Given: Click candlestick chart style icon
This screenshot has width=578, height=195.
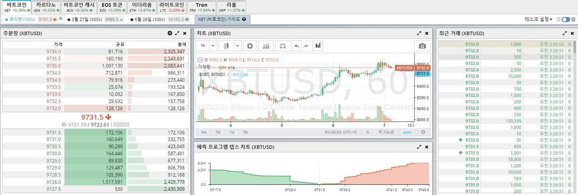Looking at the screenshot, I should (226, 46).
